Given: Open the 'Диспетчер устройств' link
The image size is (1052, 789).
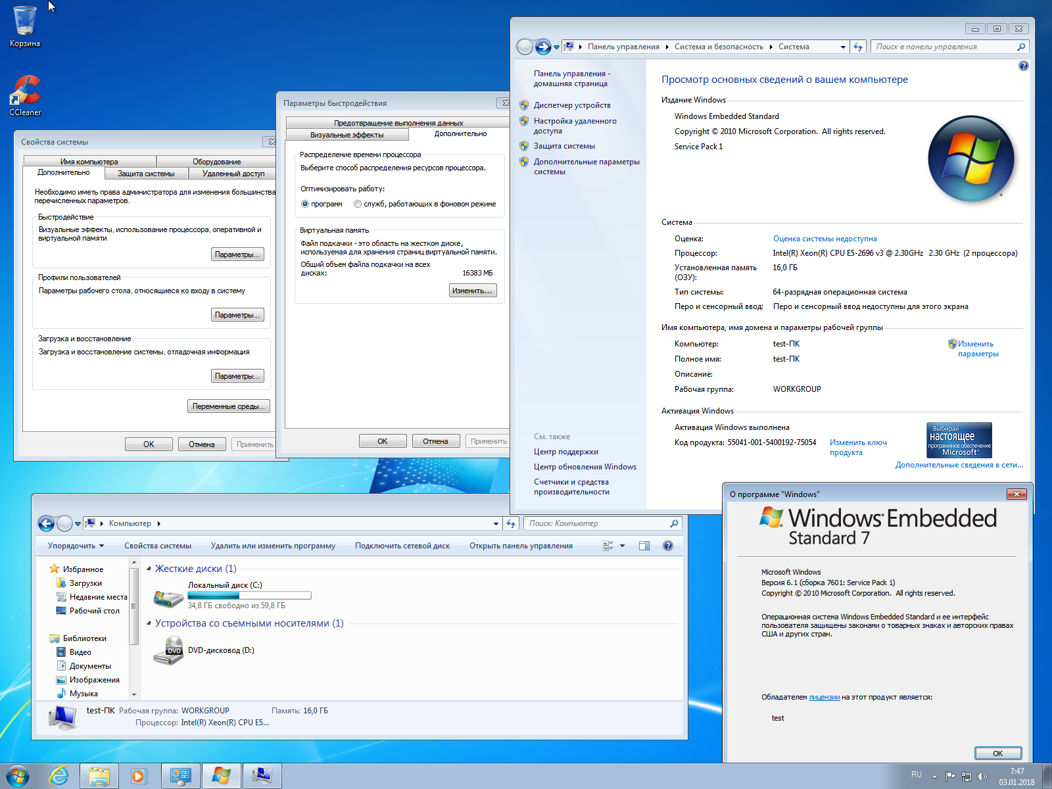Looking at the screenshot, I should [x=572, y=105].
